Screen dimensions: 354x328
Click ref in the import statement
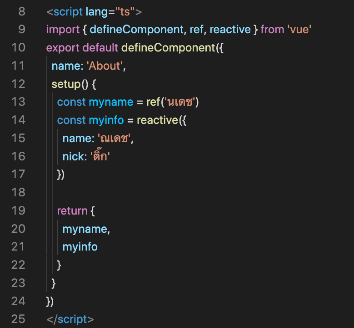click(196, 30)
